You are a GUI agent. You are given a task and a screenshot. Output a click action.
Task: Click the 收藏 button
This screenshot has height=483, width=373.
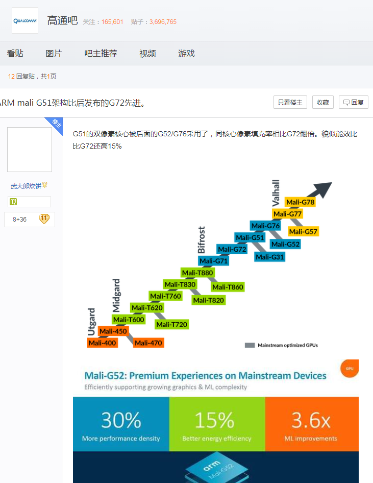[323, 102]
